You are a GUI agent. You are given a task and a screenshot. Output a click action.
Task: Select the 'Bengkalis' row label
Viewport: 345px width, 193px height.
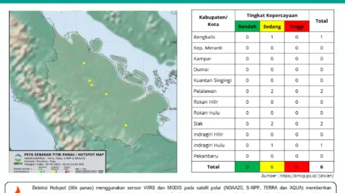pyautogui.click(x=204, y=37)
